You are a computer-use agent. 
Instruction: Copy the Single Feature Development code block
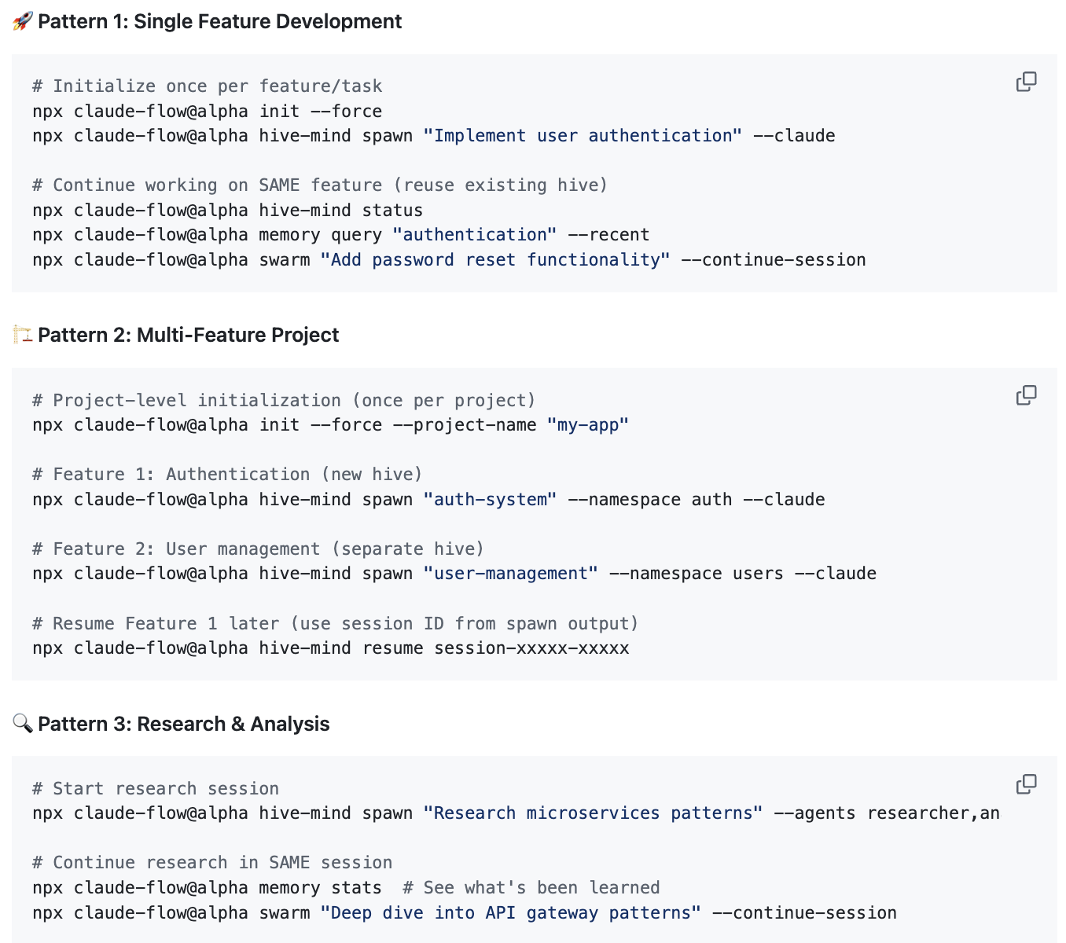[1026, 82]
